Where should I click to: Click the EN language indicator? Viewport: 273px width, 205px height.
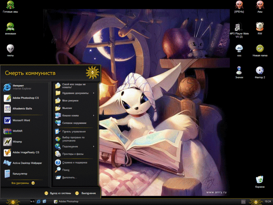pos(243,202)
